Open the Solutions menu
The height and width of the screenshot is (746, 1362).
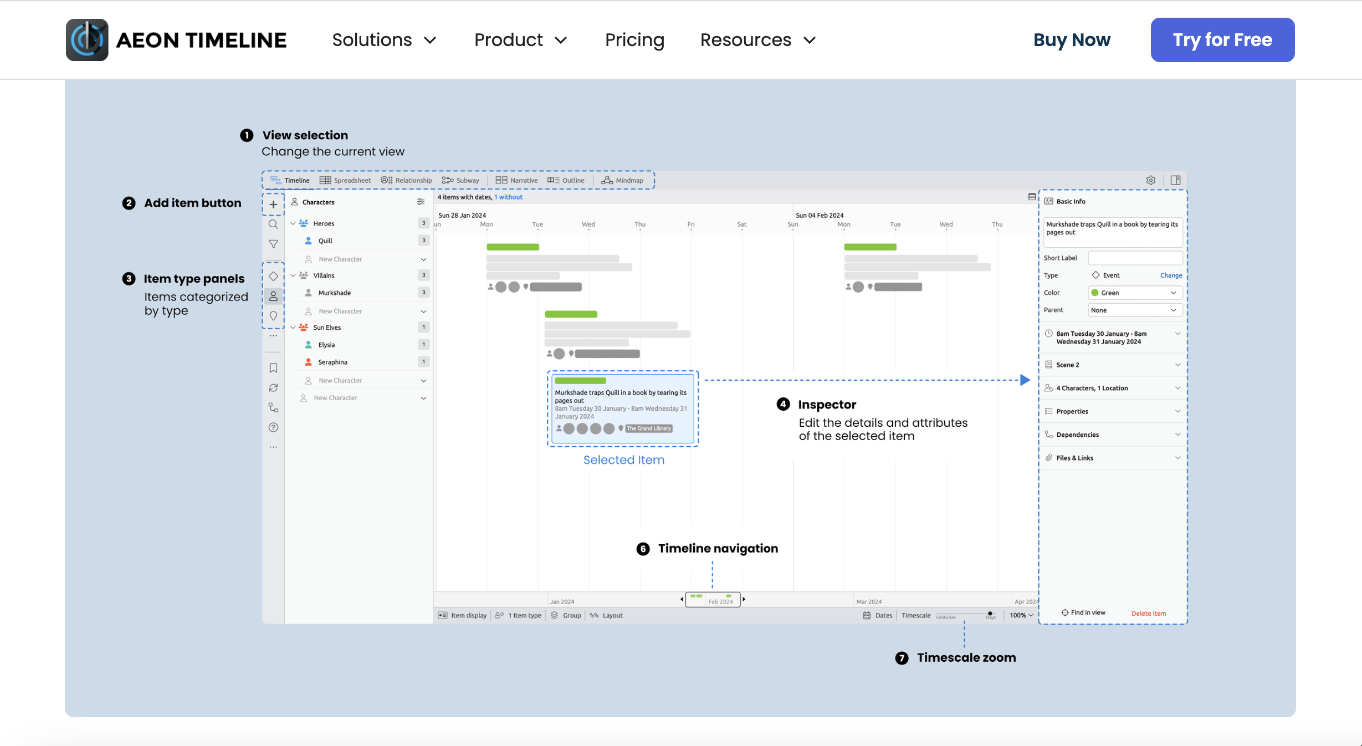pos(384,40)
